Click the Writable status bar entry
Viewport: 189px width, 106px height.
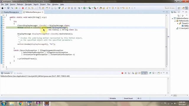coord(113,98)
